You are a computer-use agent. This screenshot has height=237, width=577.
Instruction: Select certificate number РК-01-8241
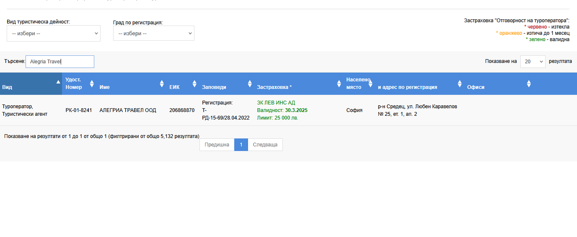click(79, 110)
